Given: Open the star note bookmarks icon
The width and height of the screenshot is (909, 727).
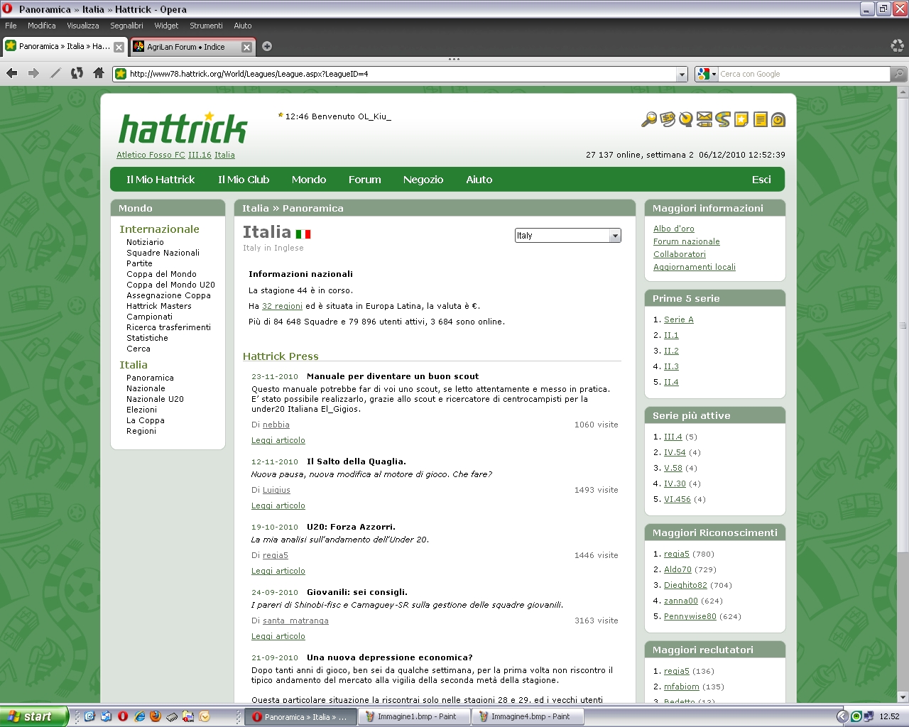Looking at the screenshot, I should pyautogui.click(x=741, y=119).
